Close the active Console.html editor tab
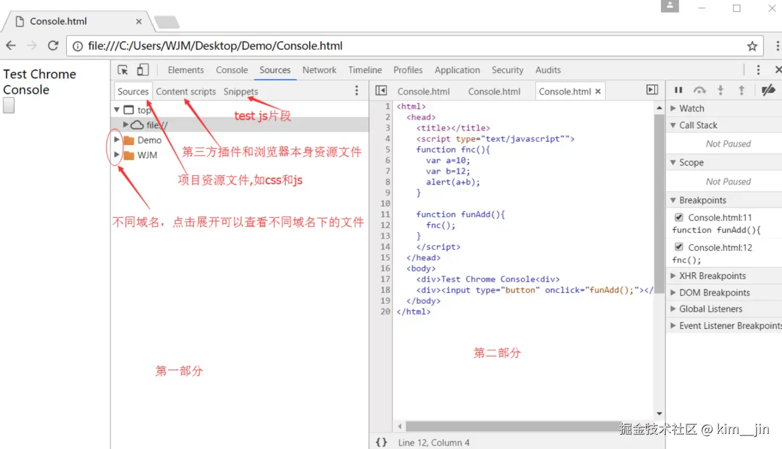Viewport: 782px width, 449px height. tap(598, 91)
